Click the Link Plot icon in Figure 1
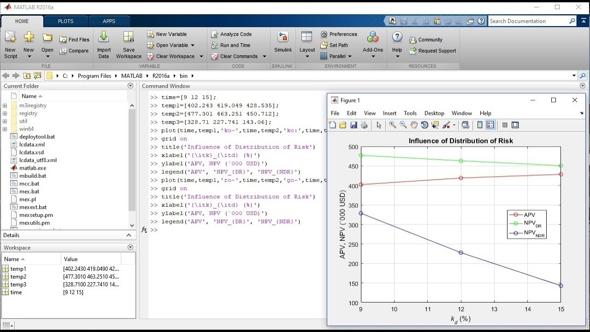Screen dimensions: 590x332 465,125
